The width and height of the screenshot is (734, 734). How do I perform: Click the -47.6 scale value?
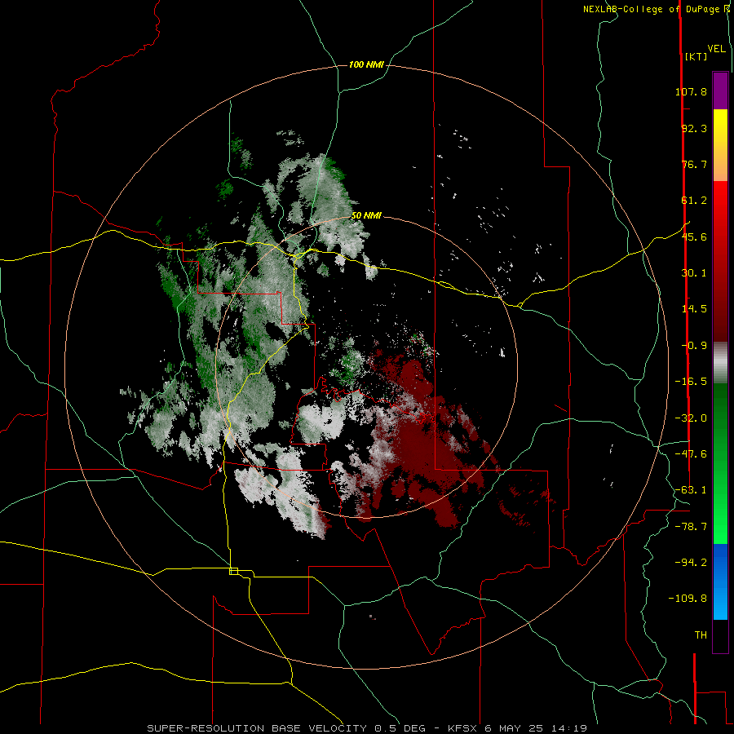click(x=691, y=454)
